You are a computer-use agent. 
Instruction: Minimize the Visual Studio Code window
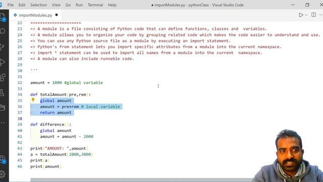click(293, 5)
